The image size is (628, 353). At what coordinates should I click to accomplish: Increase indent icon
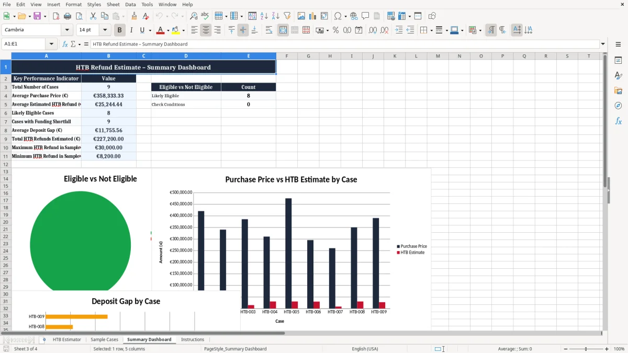click(x=399, y=30)
